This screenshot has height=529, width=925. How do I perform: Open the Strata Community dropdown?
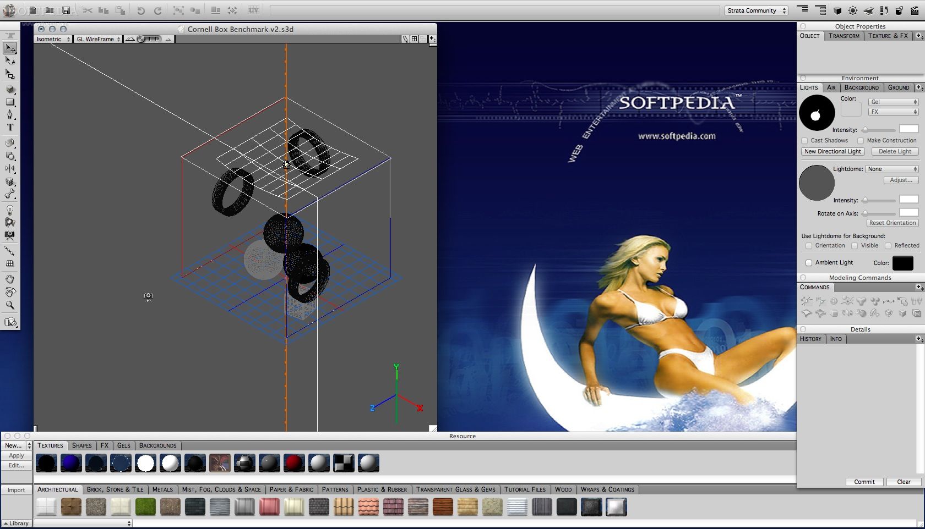click(757, 10)
